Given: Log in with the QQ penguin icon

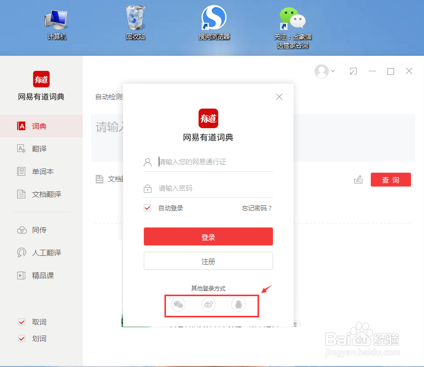Looking at the screenshot, I should coord(238,304).
